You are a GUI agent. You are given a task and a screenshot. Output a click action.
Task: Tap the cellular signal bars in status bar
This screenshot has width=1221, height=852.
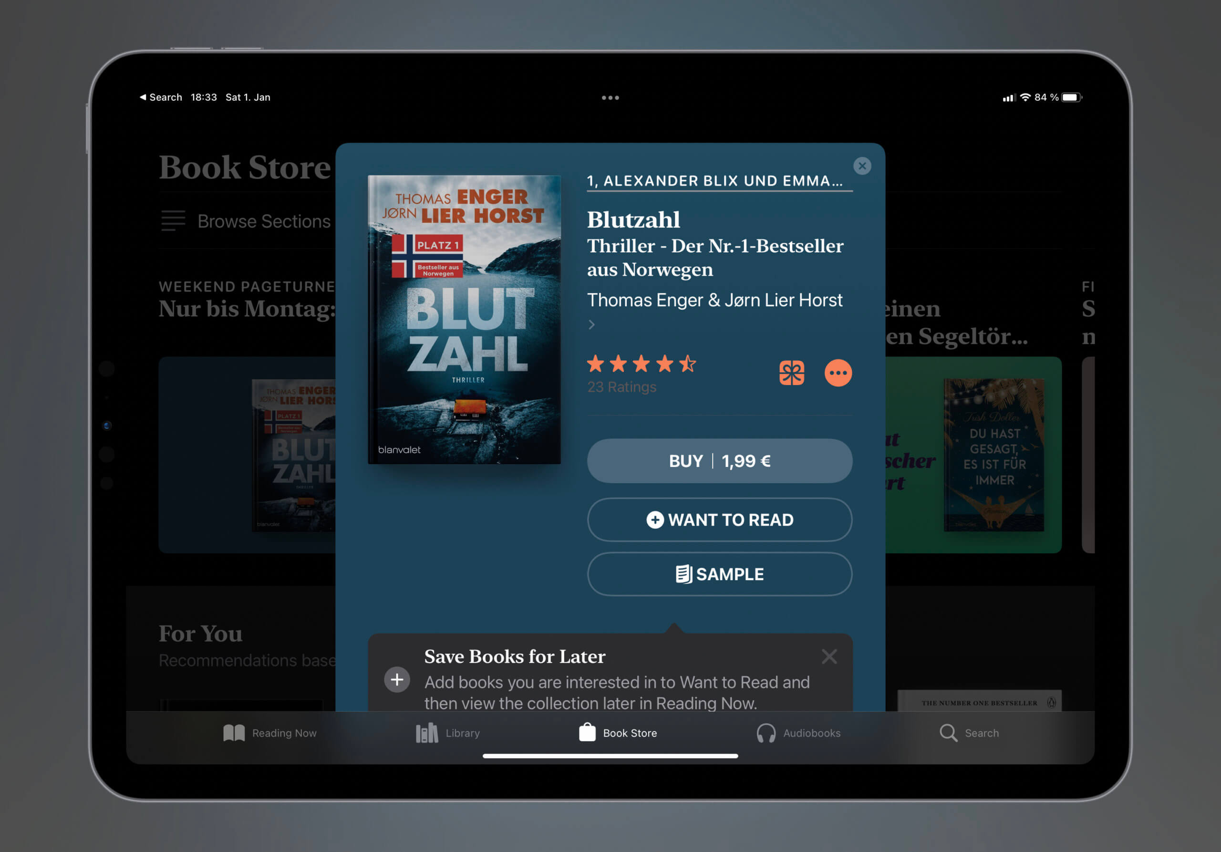[1009, 97]
